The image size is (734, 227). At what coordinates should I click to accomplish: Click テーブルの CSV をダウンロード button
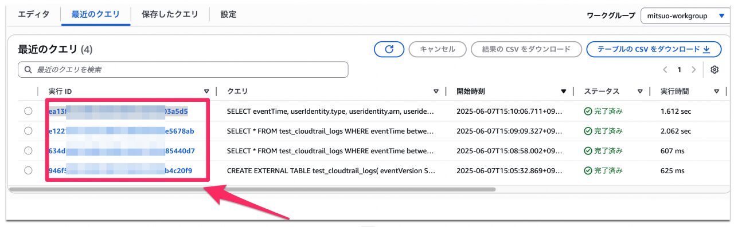pyautogui.click(x=654, y=49)
